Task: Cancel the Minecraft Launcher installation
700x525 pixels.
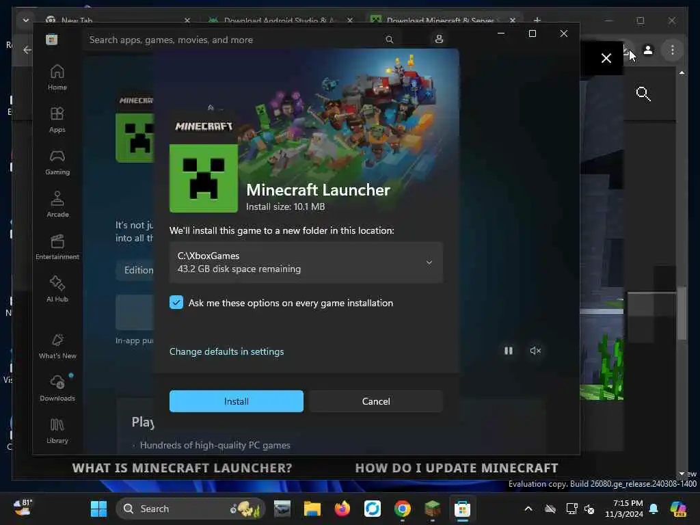Action: [x=376, y=401]
